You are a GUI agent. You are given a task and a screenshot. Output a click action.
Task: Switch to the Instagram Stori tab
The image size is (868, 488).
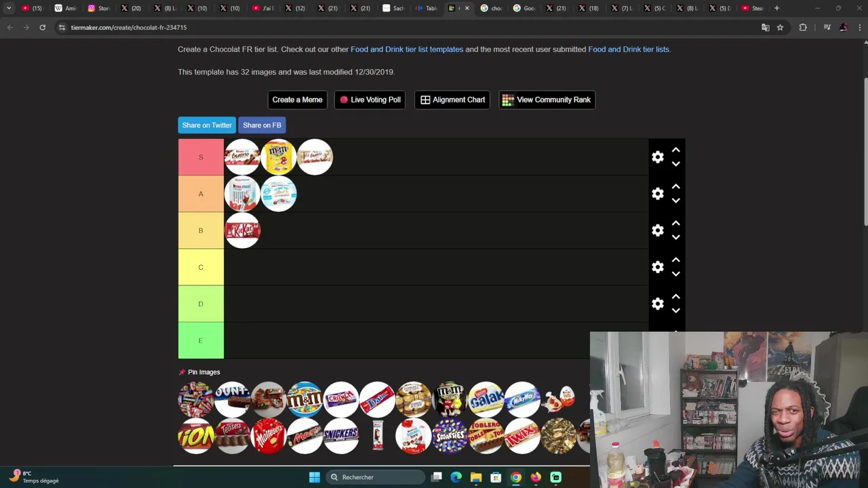point(99,8)
